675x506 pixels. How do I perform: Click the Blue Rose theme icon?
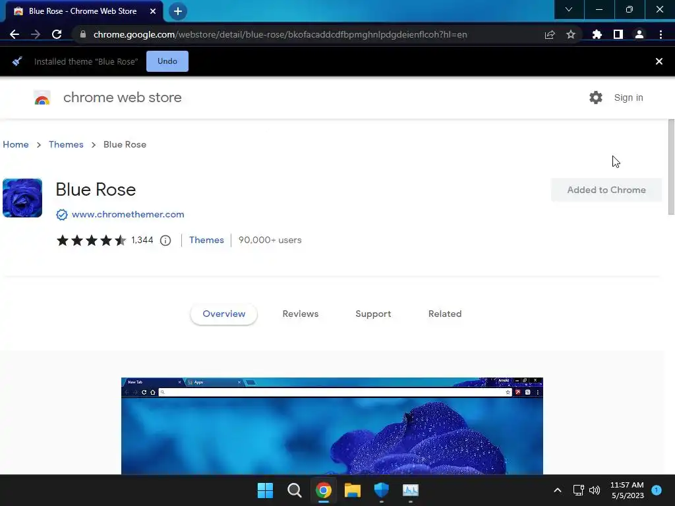(x=22, y=198)
